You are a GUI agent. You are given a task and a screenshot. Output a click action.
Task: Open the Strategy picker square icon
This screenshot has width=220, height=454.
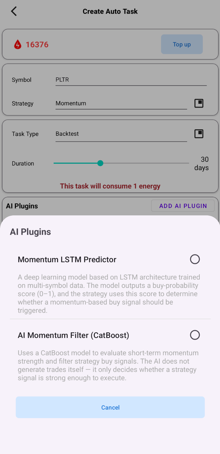[x=199, y=103]
